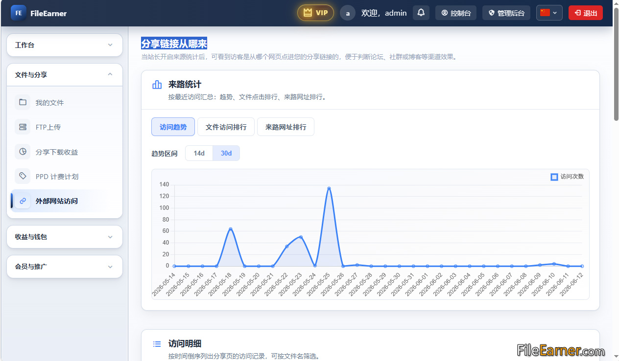Open the 管理后台 button

tap(506, 13)
